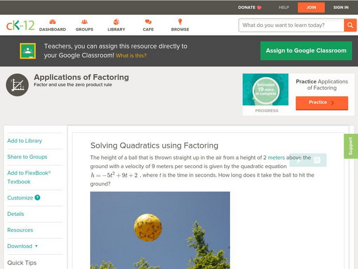358x269 pixels.
Task: Click the Google Classroom logo icon
Action: [28, 51]
